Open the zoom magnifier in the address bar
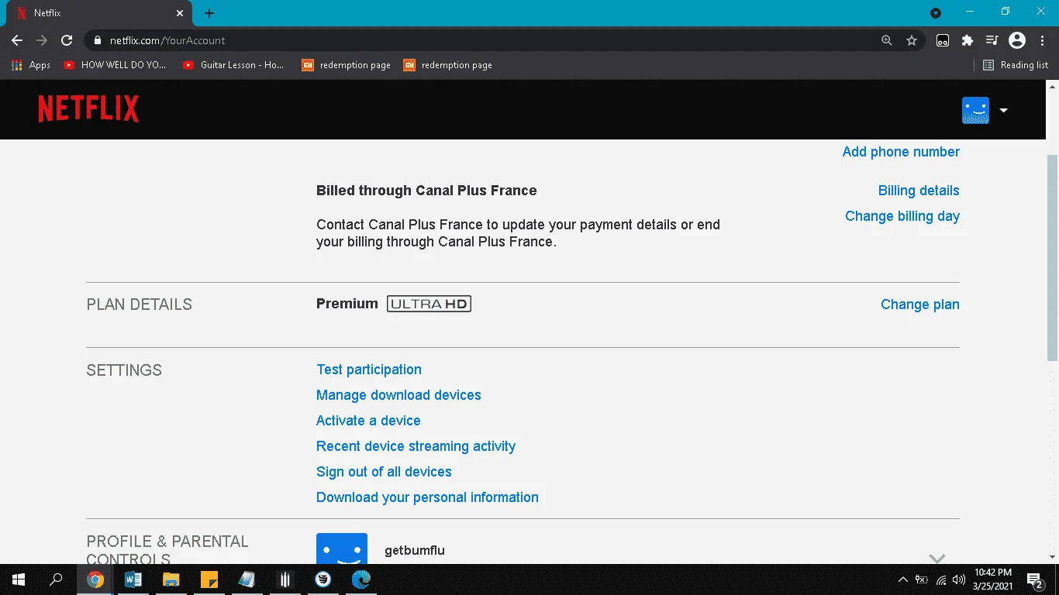The height and width of the screenshot is (595, 1059). [x=887, y=40]
